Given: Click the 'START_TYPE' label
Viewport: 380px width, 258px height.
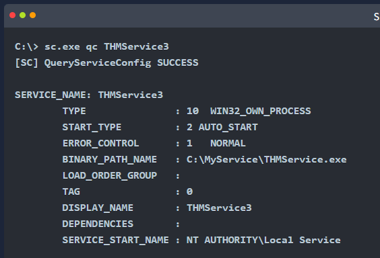Looking at the screenshot, I should pyautogui.click(x=92, y=127).
